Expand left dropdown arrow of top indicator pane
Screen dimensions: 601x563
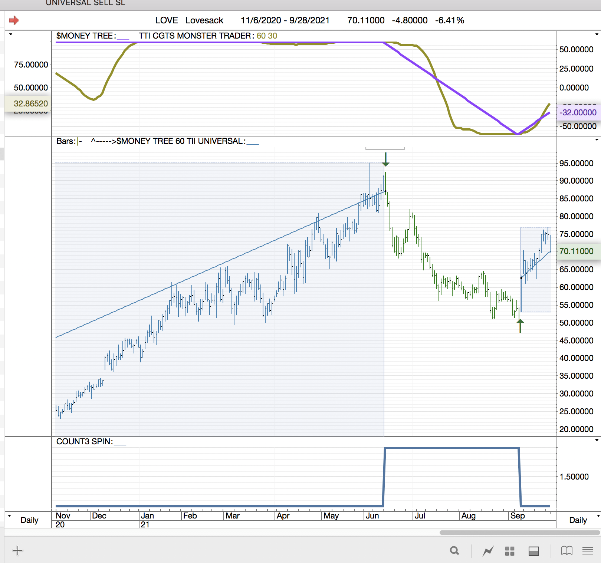pos(11,34)
